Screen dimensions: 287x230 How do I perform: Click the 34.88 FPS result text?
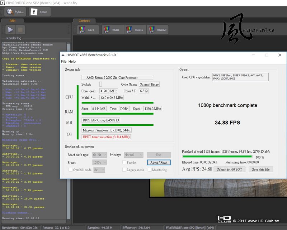(227, 123)
